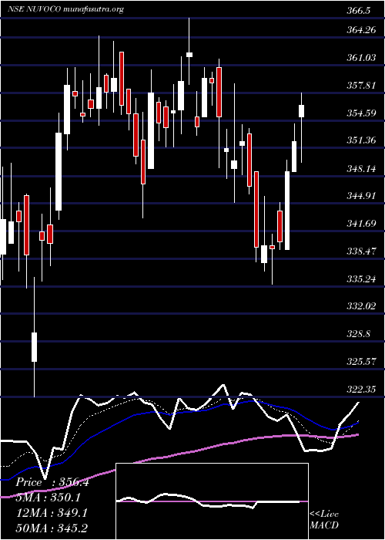Click the 12MA : 349.1 readout

pyautogui.click(x=52, y=513)
